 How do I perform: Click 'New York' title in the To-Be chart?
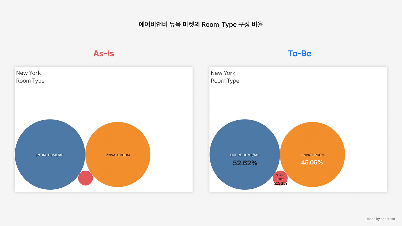tap(223, 73)
